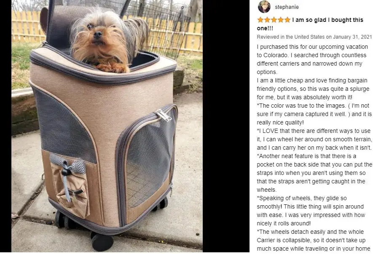Image resolution: width=373 pixels, height=254 pixels.
Task: Click the second orange rating star
Action: click(x=267, y=20)
